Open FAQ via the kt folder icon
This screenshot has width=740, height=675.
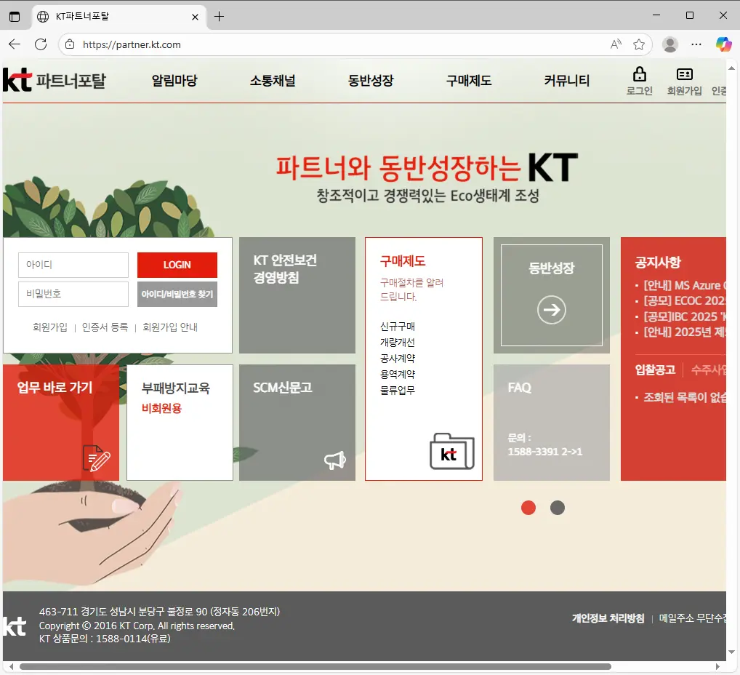coord(451,451)
